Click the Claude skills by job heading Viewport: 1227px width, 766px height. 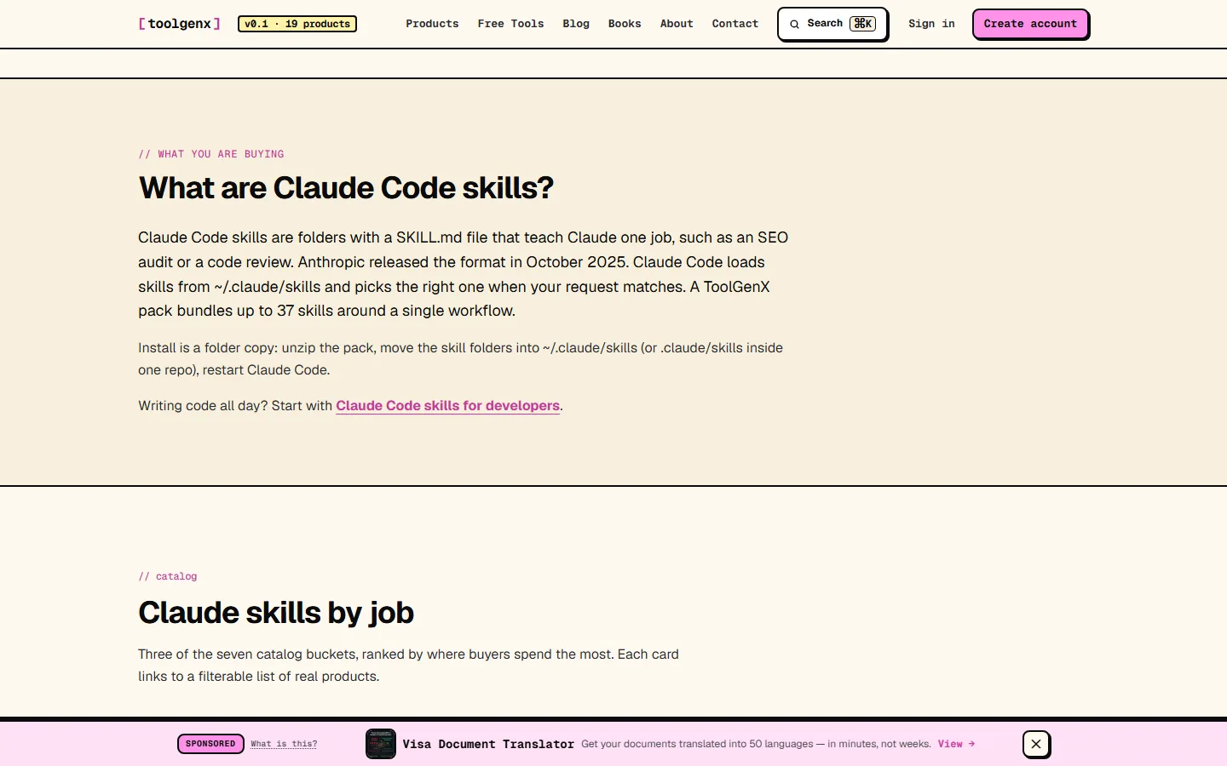tap(276, 613)
